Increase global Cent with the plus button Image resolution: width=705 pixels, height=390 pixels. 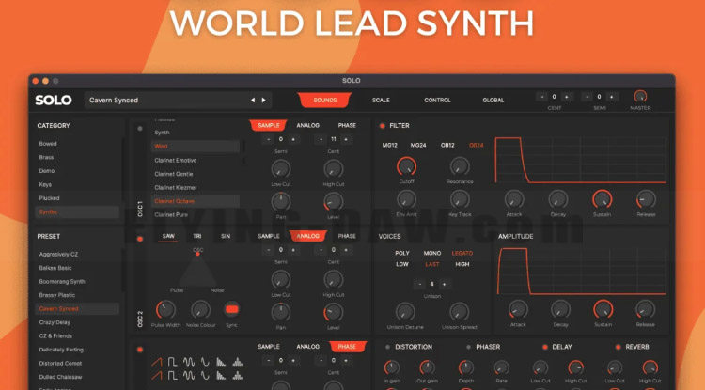pos(567,97)
